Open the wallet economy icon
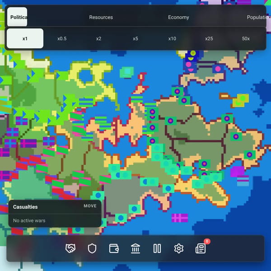Viewport: 271px width, 271px height. [114, 248]
